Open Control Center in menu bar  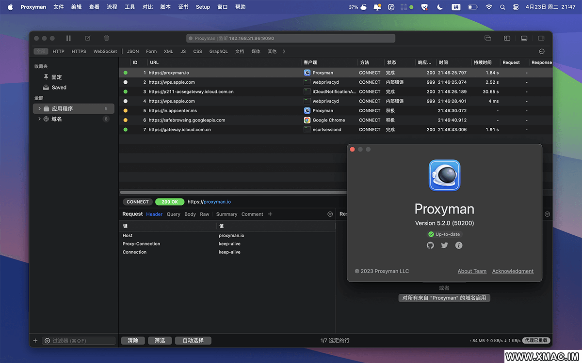click(x=516, y=7)
